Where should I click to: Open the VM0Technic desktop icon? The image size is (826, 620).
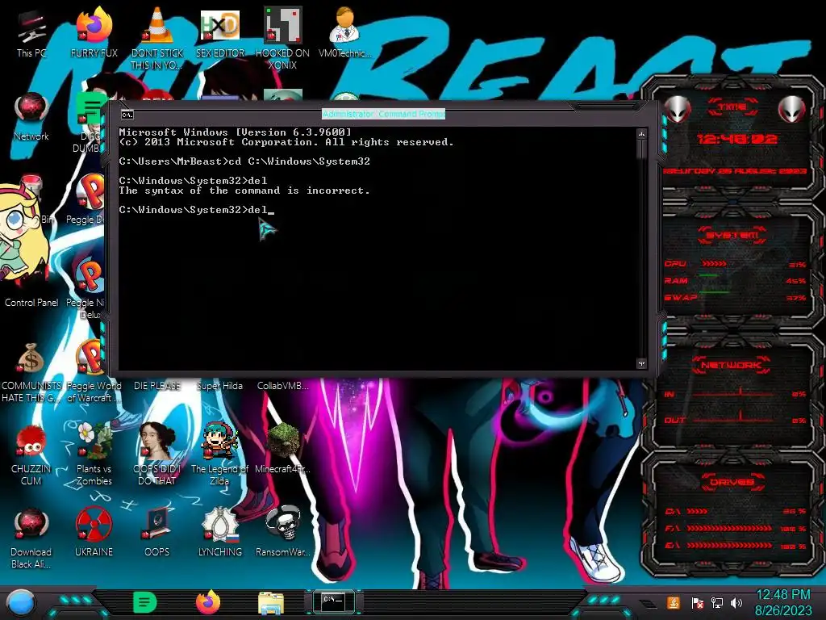[x=345, y=32]
